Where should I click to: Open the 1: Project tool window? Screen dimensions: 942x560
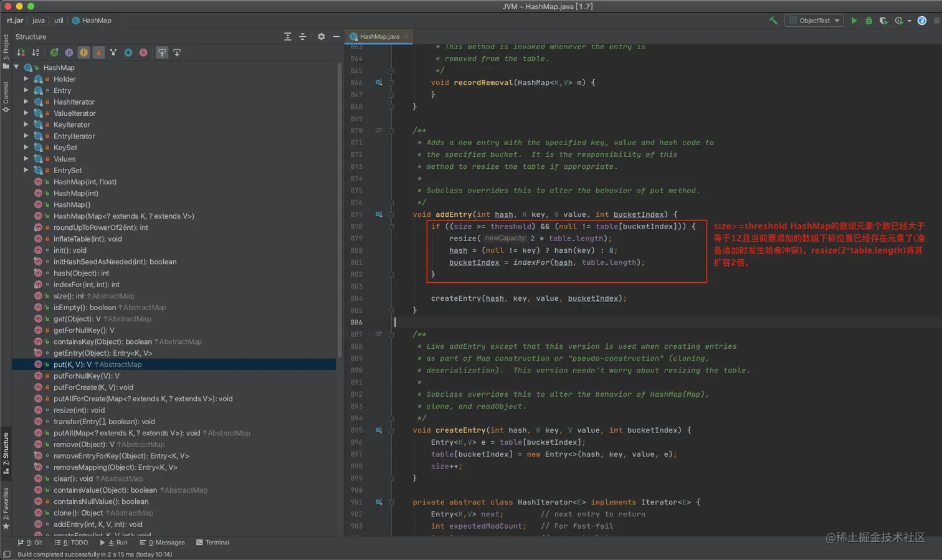pyautogui.click(x=6, y=50)
